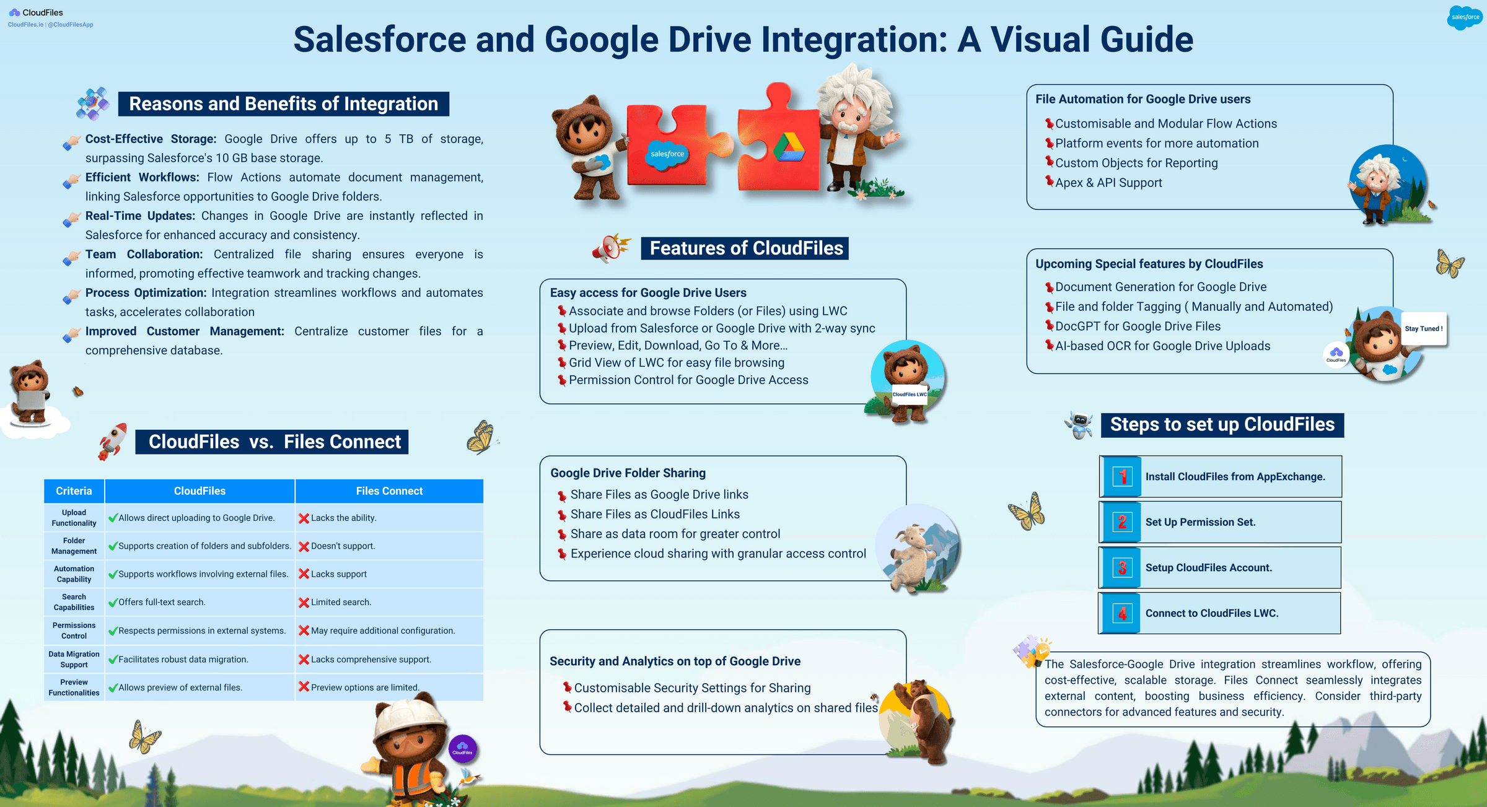Click the Stay Tuned sign held by mascot
Viewport: 1487px width, 807px height.
pyautogui.click(x=1423, y=329)
